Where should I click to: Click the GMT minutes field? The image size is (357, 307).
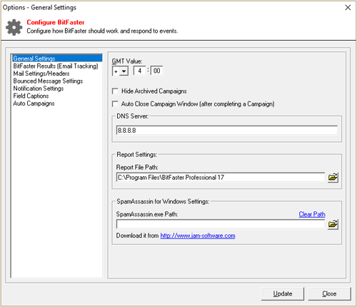(x=157, y=71)
